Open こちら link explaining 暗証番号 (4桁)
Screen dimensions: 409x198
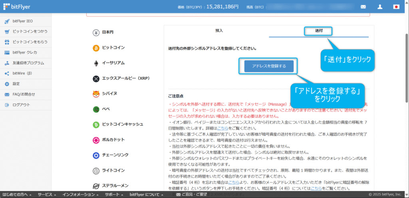coord(316,188)
